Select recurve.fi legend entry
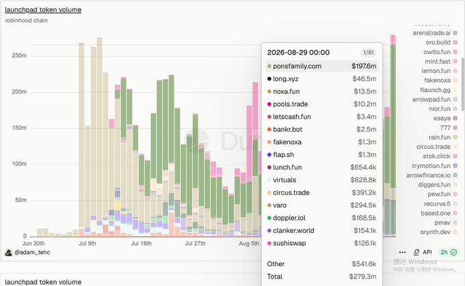The image size is (465, 286). (440, 203)
